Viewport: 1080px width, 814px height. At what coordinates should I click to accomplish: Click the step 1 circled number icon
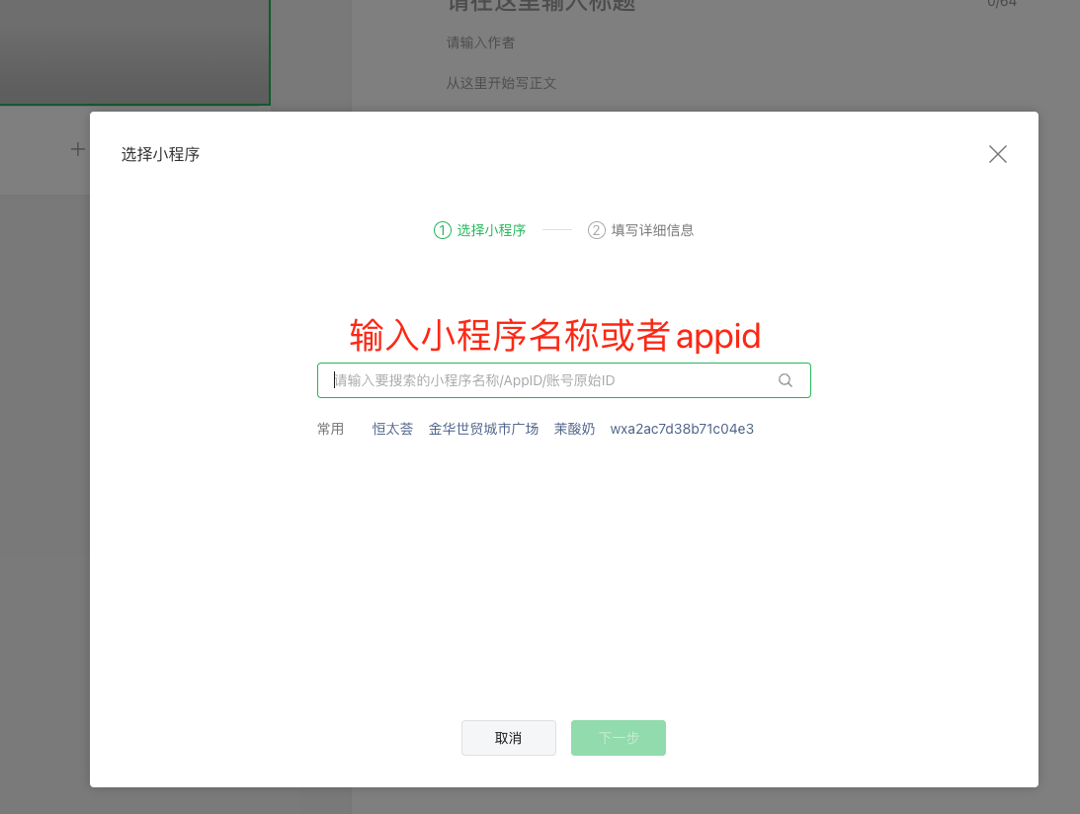click(x=442, y=230)
